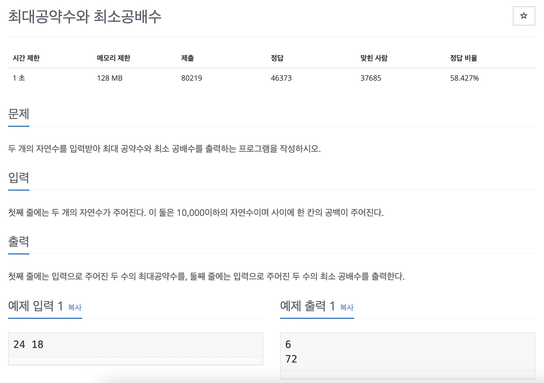Select the 문제 section heading
Viewport: 544px width, 383px height.
point(19,115)
